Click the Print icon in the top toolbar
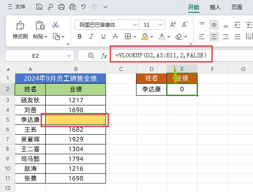This screenshot has height=192, width=253. (x=61, y=7)
